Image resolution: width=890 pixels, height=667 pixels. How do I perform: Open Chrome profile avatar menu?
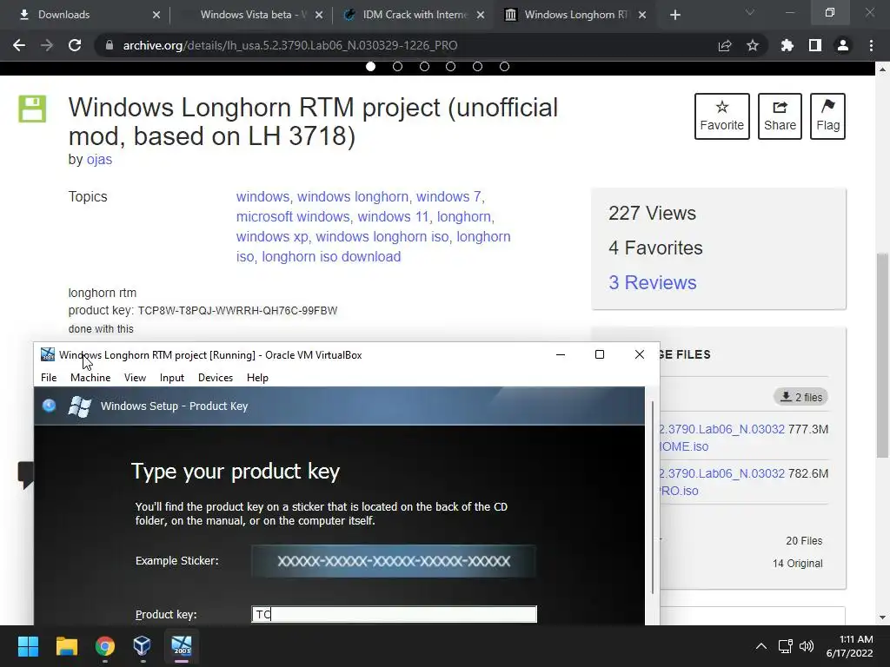tap(843, 45)
